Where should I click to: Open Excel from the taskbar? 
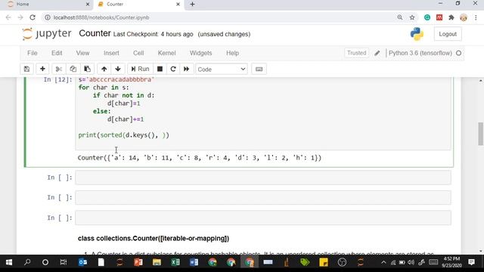[x=175, y=262]
